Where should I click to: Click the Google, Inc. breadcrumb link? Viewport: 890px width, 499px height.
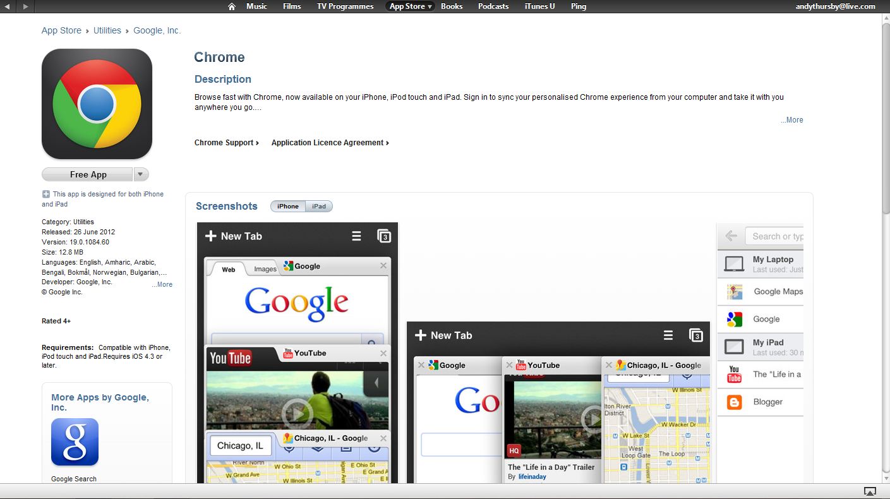tap(157, 30)
